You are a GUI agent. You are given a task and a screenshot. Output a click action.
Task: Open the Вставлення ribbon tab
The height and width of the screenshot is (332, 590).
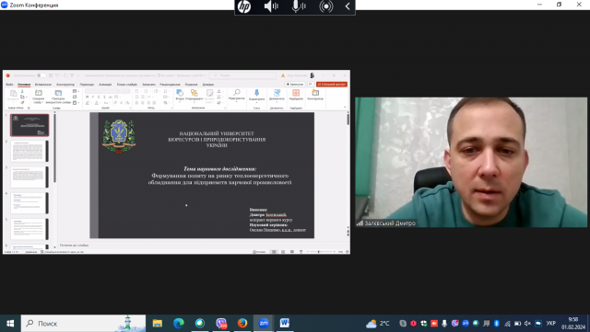pos(43,85)
